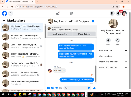Expand the Privacy and support section
This screenshot has height=97, width=131.
point(113,67)
